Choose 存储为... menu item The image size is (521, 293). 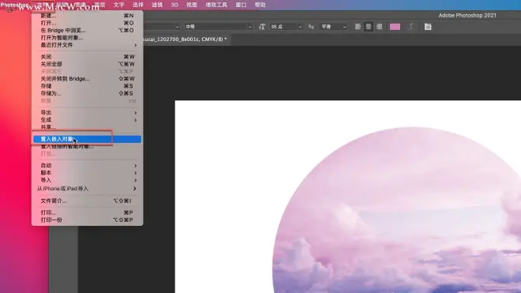point(88,93)
